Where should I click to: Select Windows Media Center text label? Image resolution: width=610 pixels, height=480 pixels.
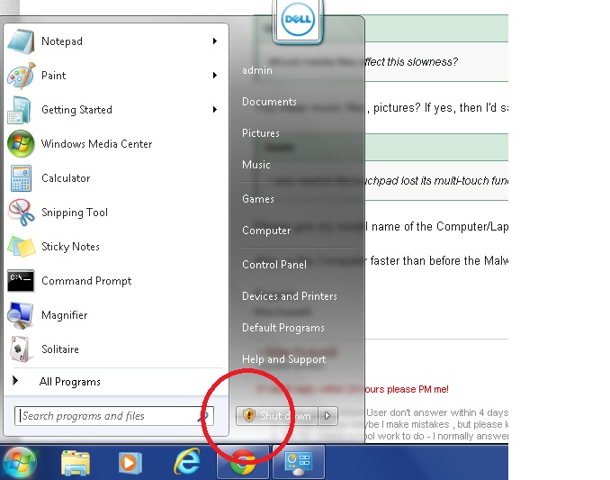(x=97, y=144)
